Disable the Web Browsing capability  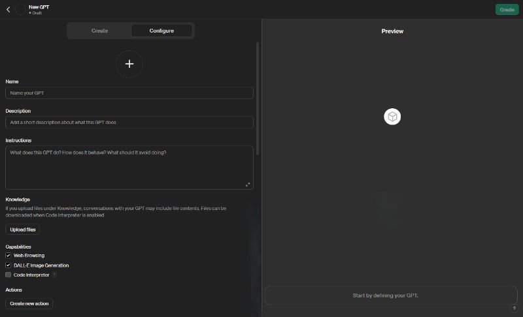8,256
